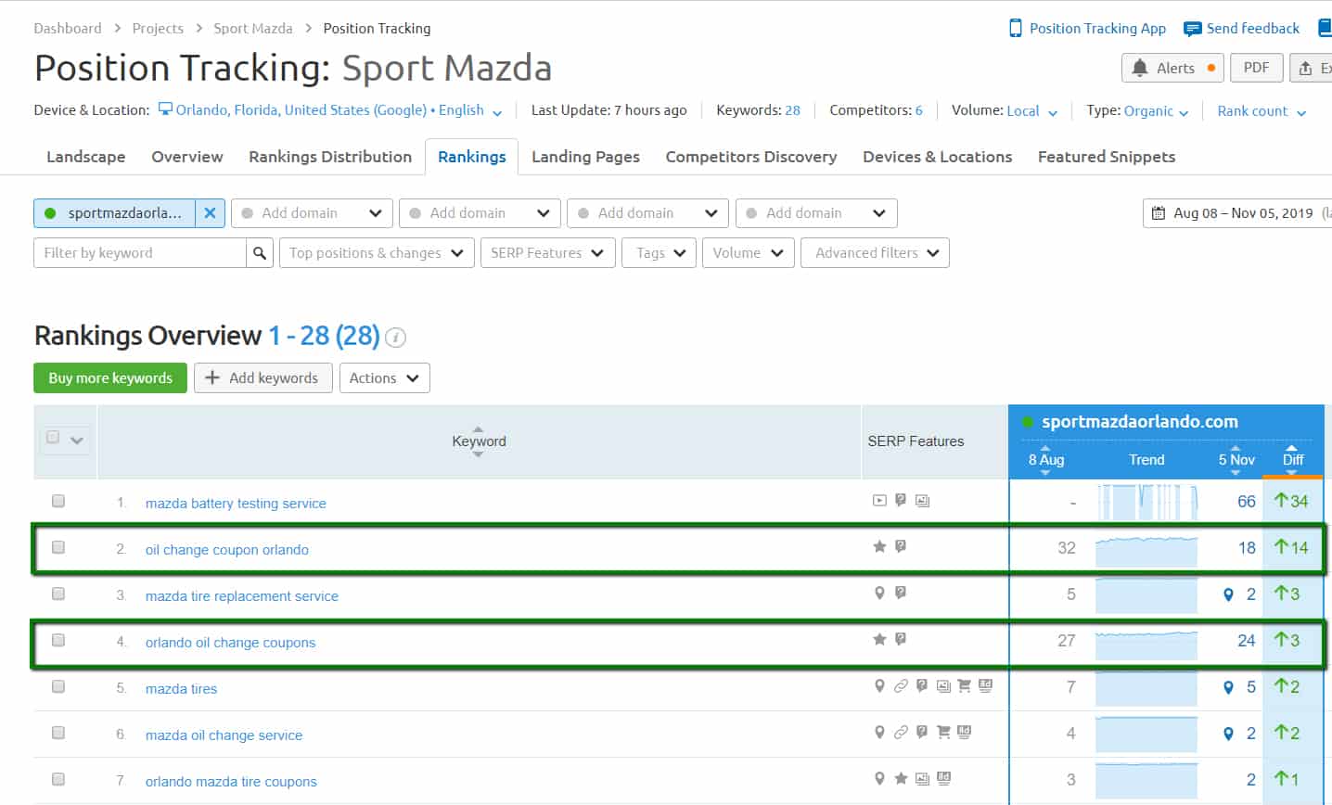
Task: Sort by the Diff column header
Action: pos(1293,459)
